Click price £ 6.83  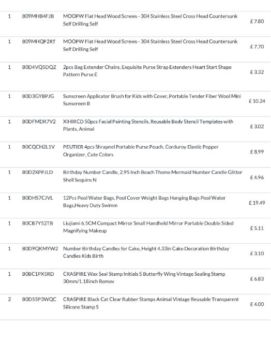[x=257, y=279]
